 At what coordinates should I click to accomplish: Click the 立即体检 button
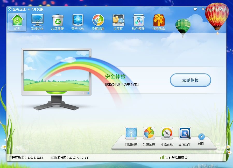coord(190,80)
